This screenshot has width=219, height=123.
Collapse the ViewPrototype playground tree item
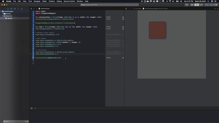point(1,11)
